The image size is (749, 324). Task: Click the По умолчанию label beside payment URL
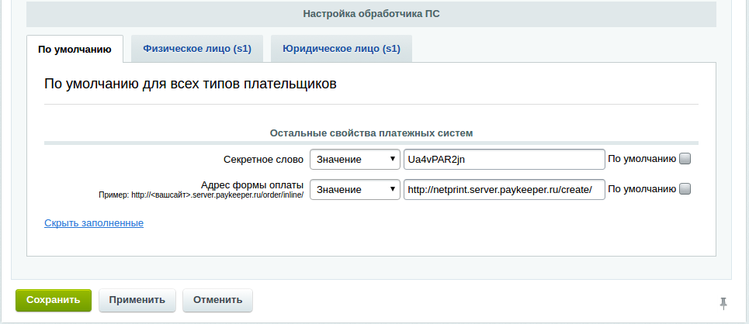coord(642,189)
